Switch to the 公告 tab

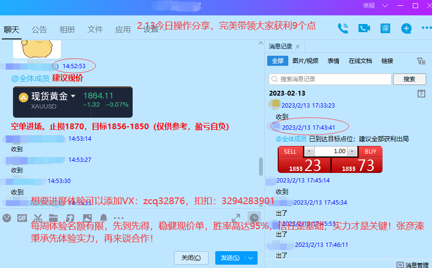[39, 29]
